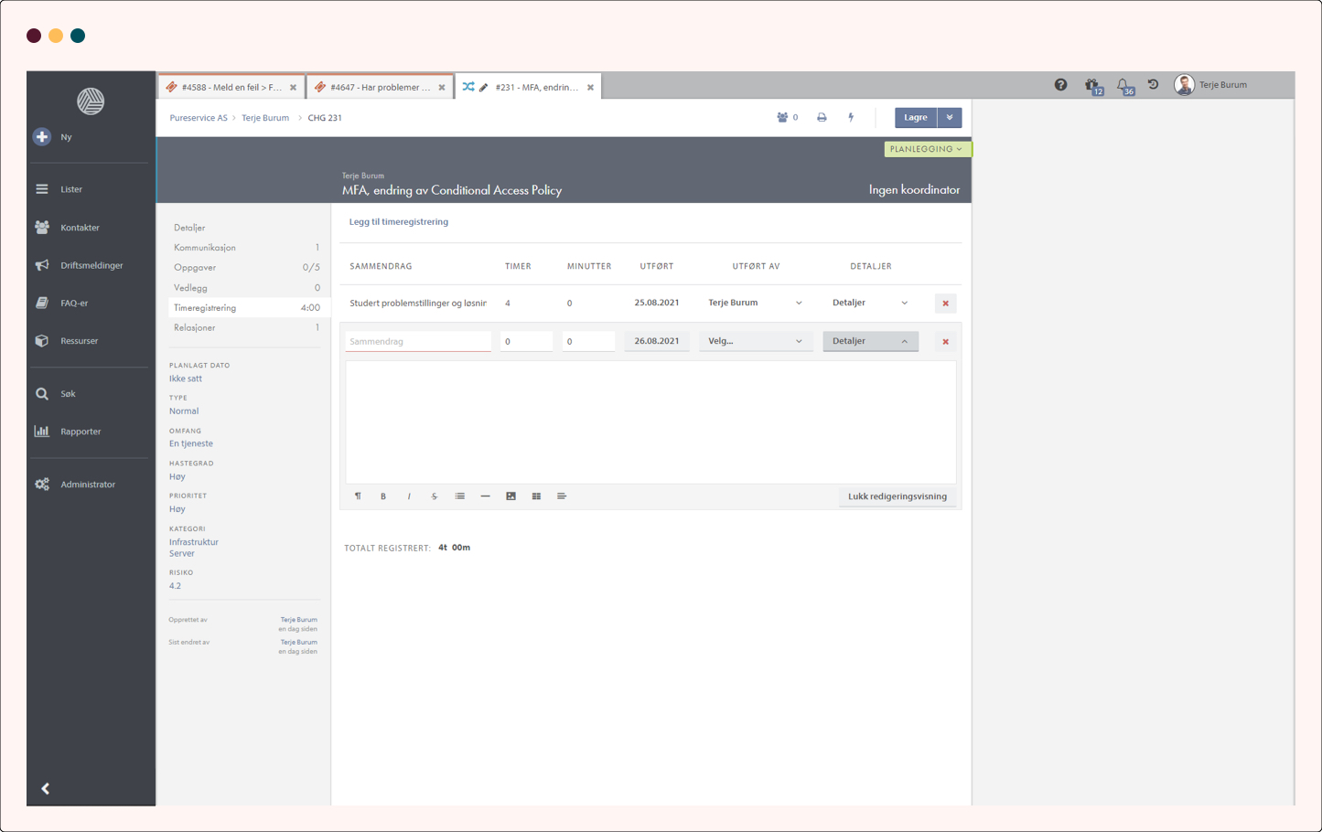Screen dimensions: 1322x832
Task: Click the lightning bolt quick actions icon
Action: tap(851, 118)
